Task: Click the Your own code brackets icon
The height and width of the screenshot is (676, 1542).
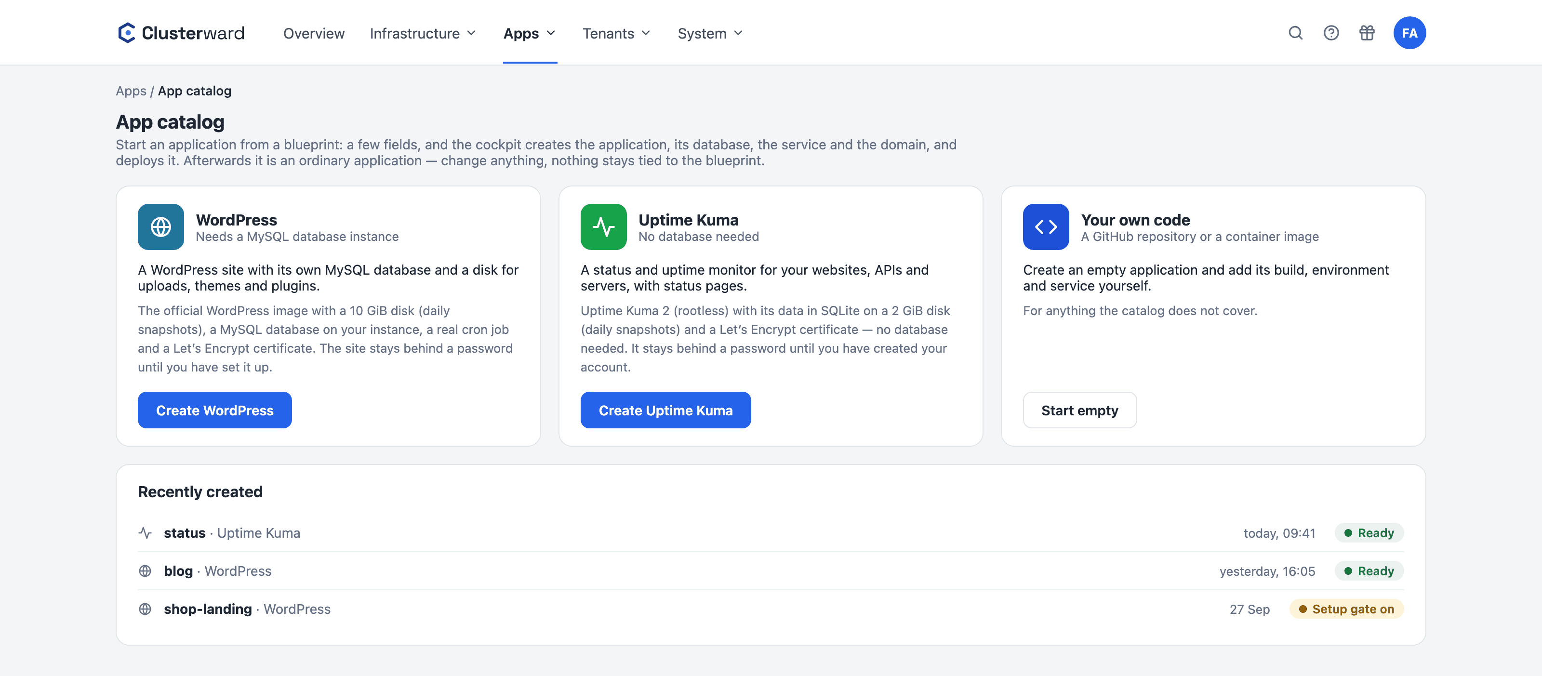Action: 1046,227
